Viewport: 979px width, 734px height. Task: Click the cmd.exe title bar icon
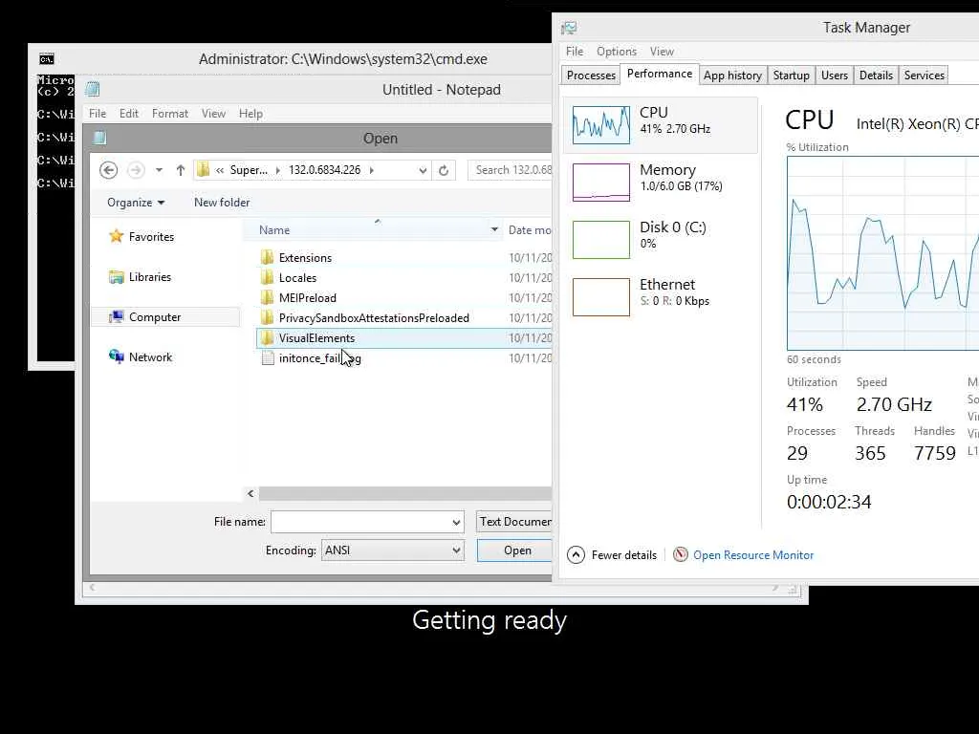[x=47, y=58]
